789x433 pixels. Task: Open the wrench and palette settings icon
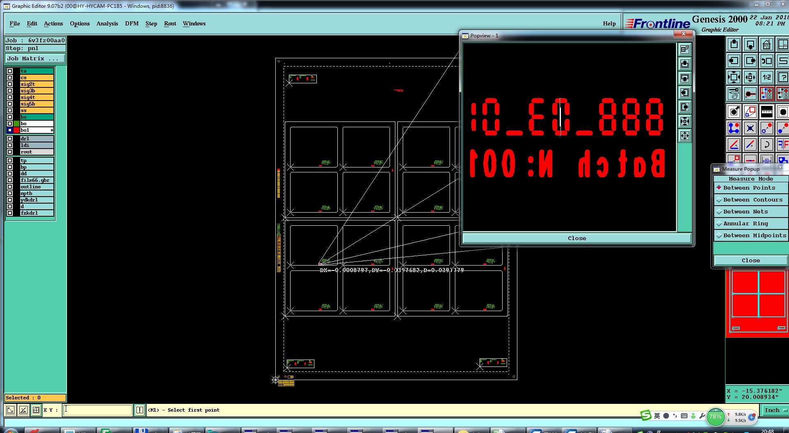[734, 94]
